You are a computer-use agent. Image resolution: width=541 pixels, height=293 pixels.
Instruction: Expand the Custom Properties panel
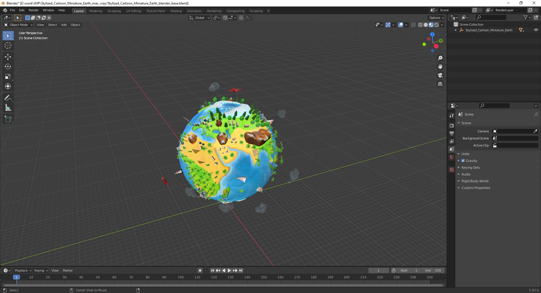[x=476, y=188]
